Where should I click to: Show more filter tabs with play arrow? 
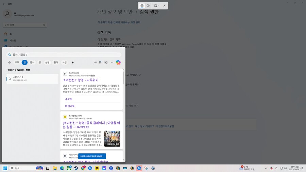(x=73, y=63)
